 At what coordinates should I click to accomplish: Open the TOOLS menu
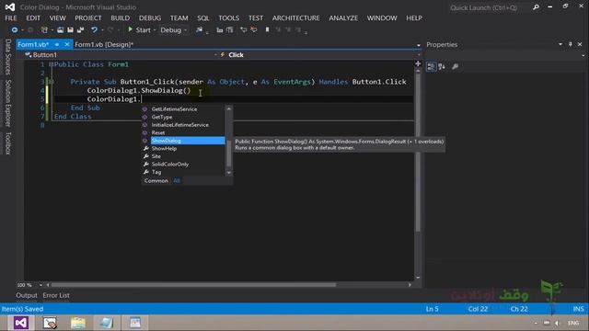point(229,18)
